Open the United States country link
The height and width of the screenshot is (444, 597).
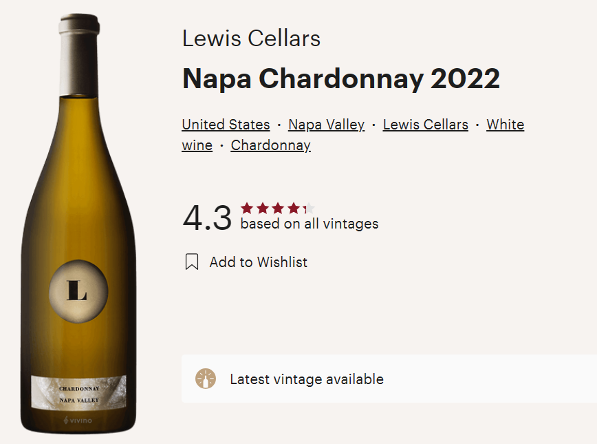[226, 125]
